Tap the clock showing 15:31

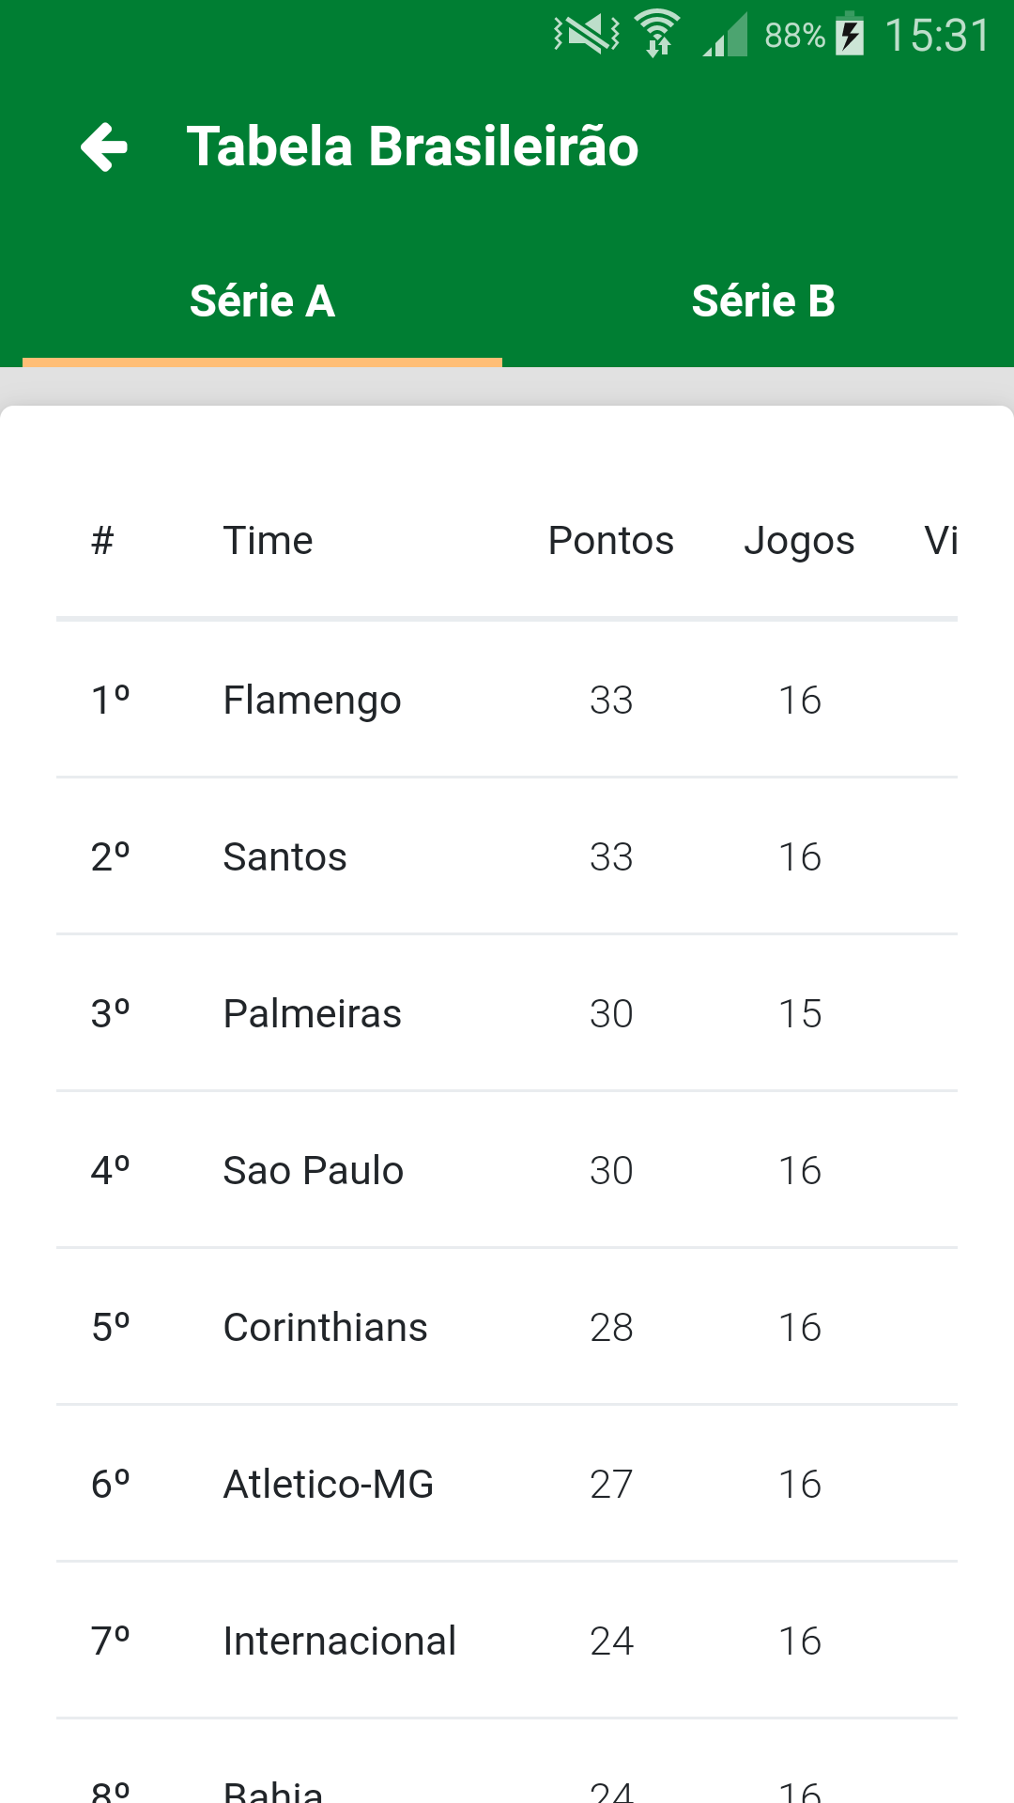click(x=937, y=36)
